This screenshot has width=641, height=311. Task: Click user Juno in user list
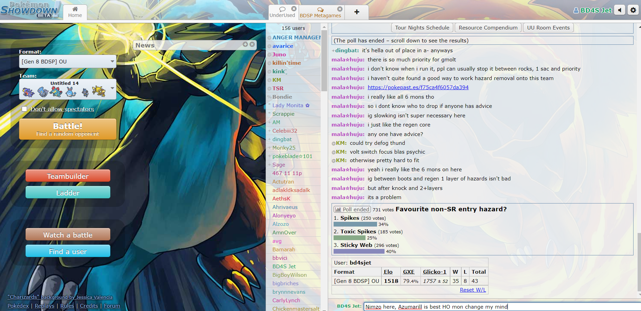[294, 54]
